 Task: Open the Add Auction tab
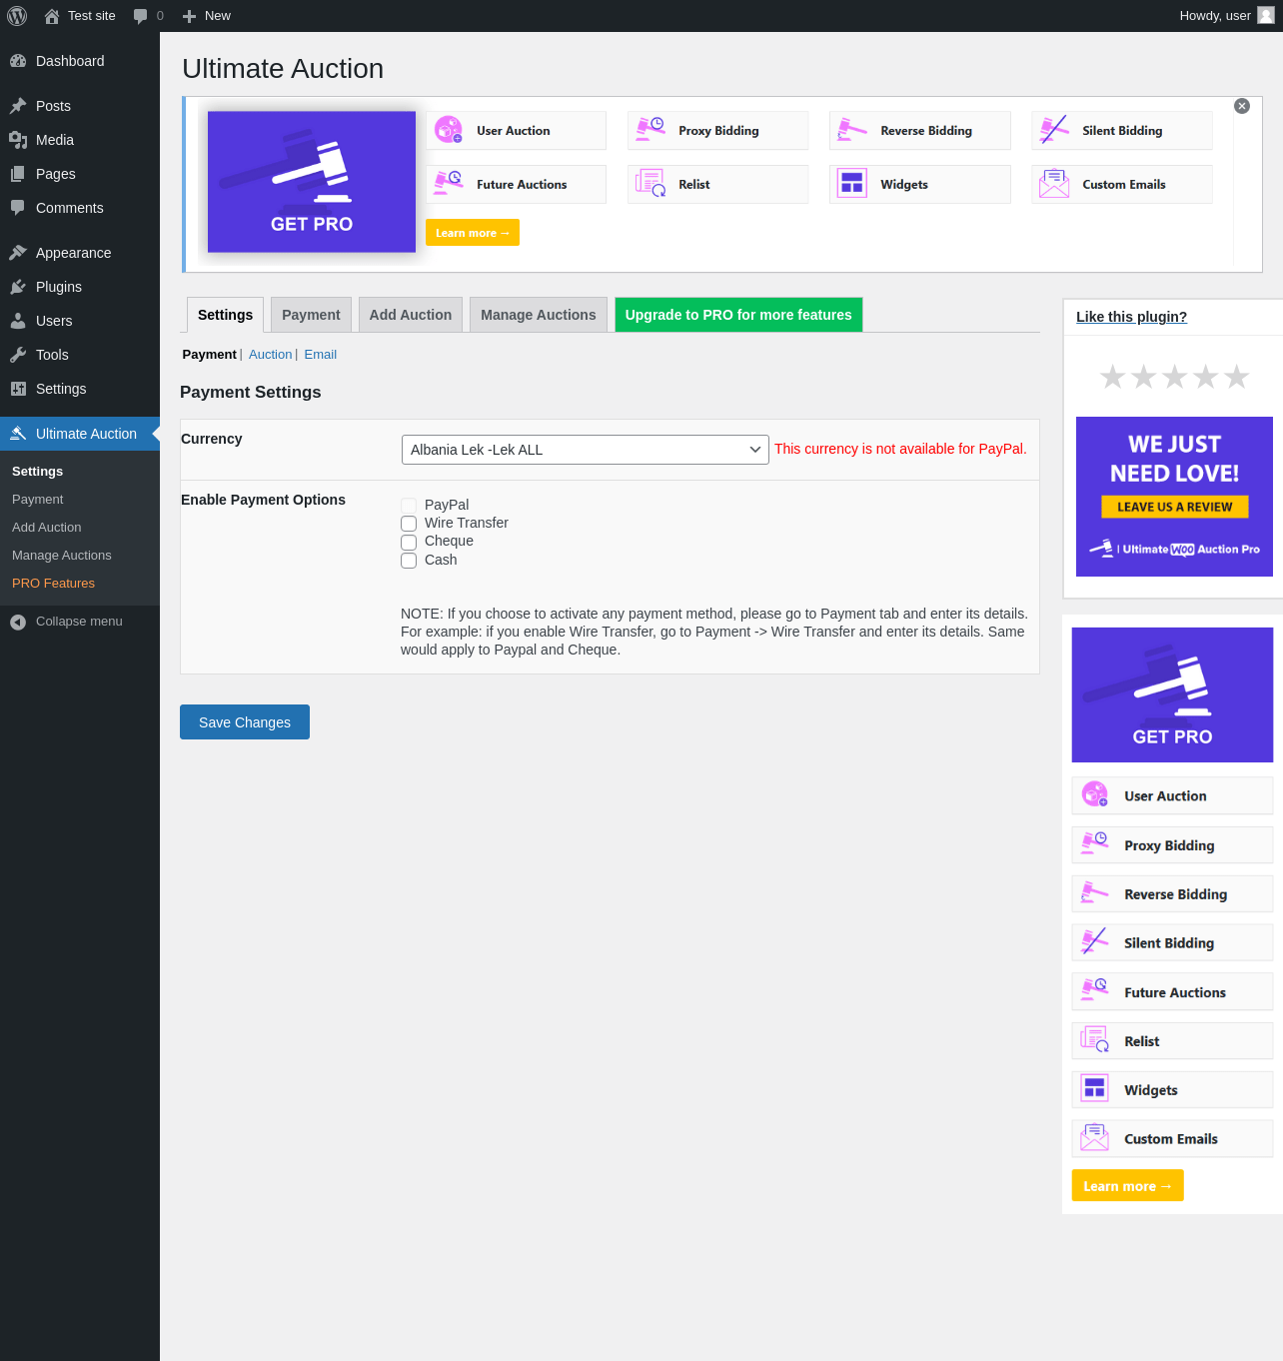(x=411, y=315)
